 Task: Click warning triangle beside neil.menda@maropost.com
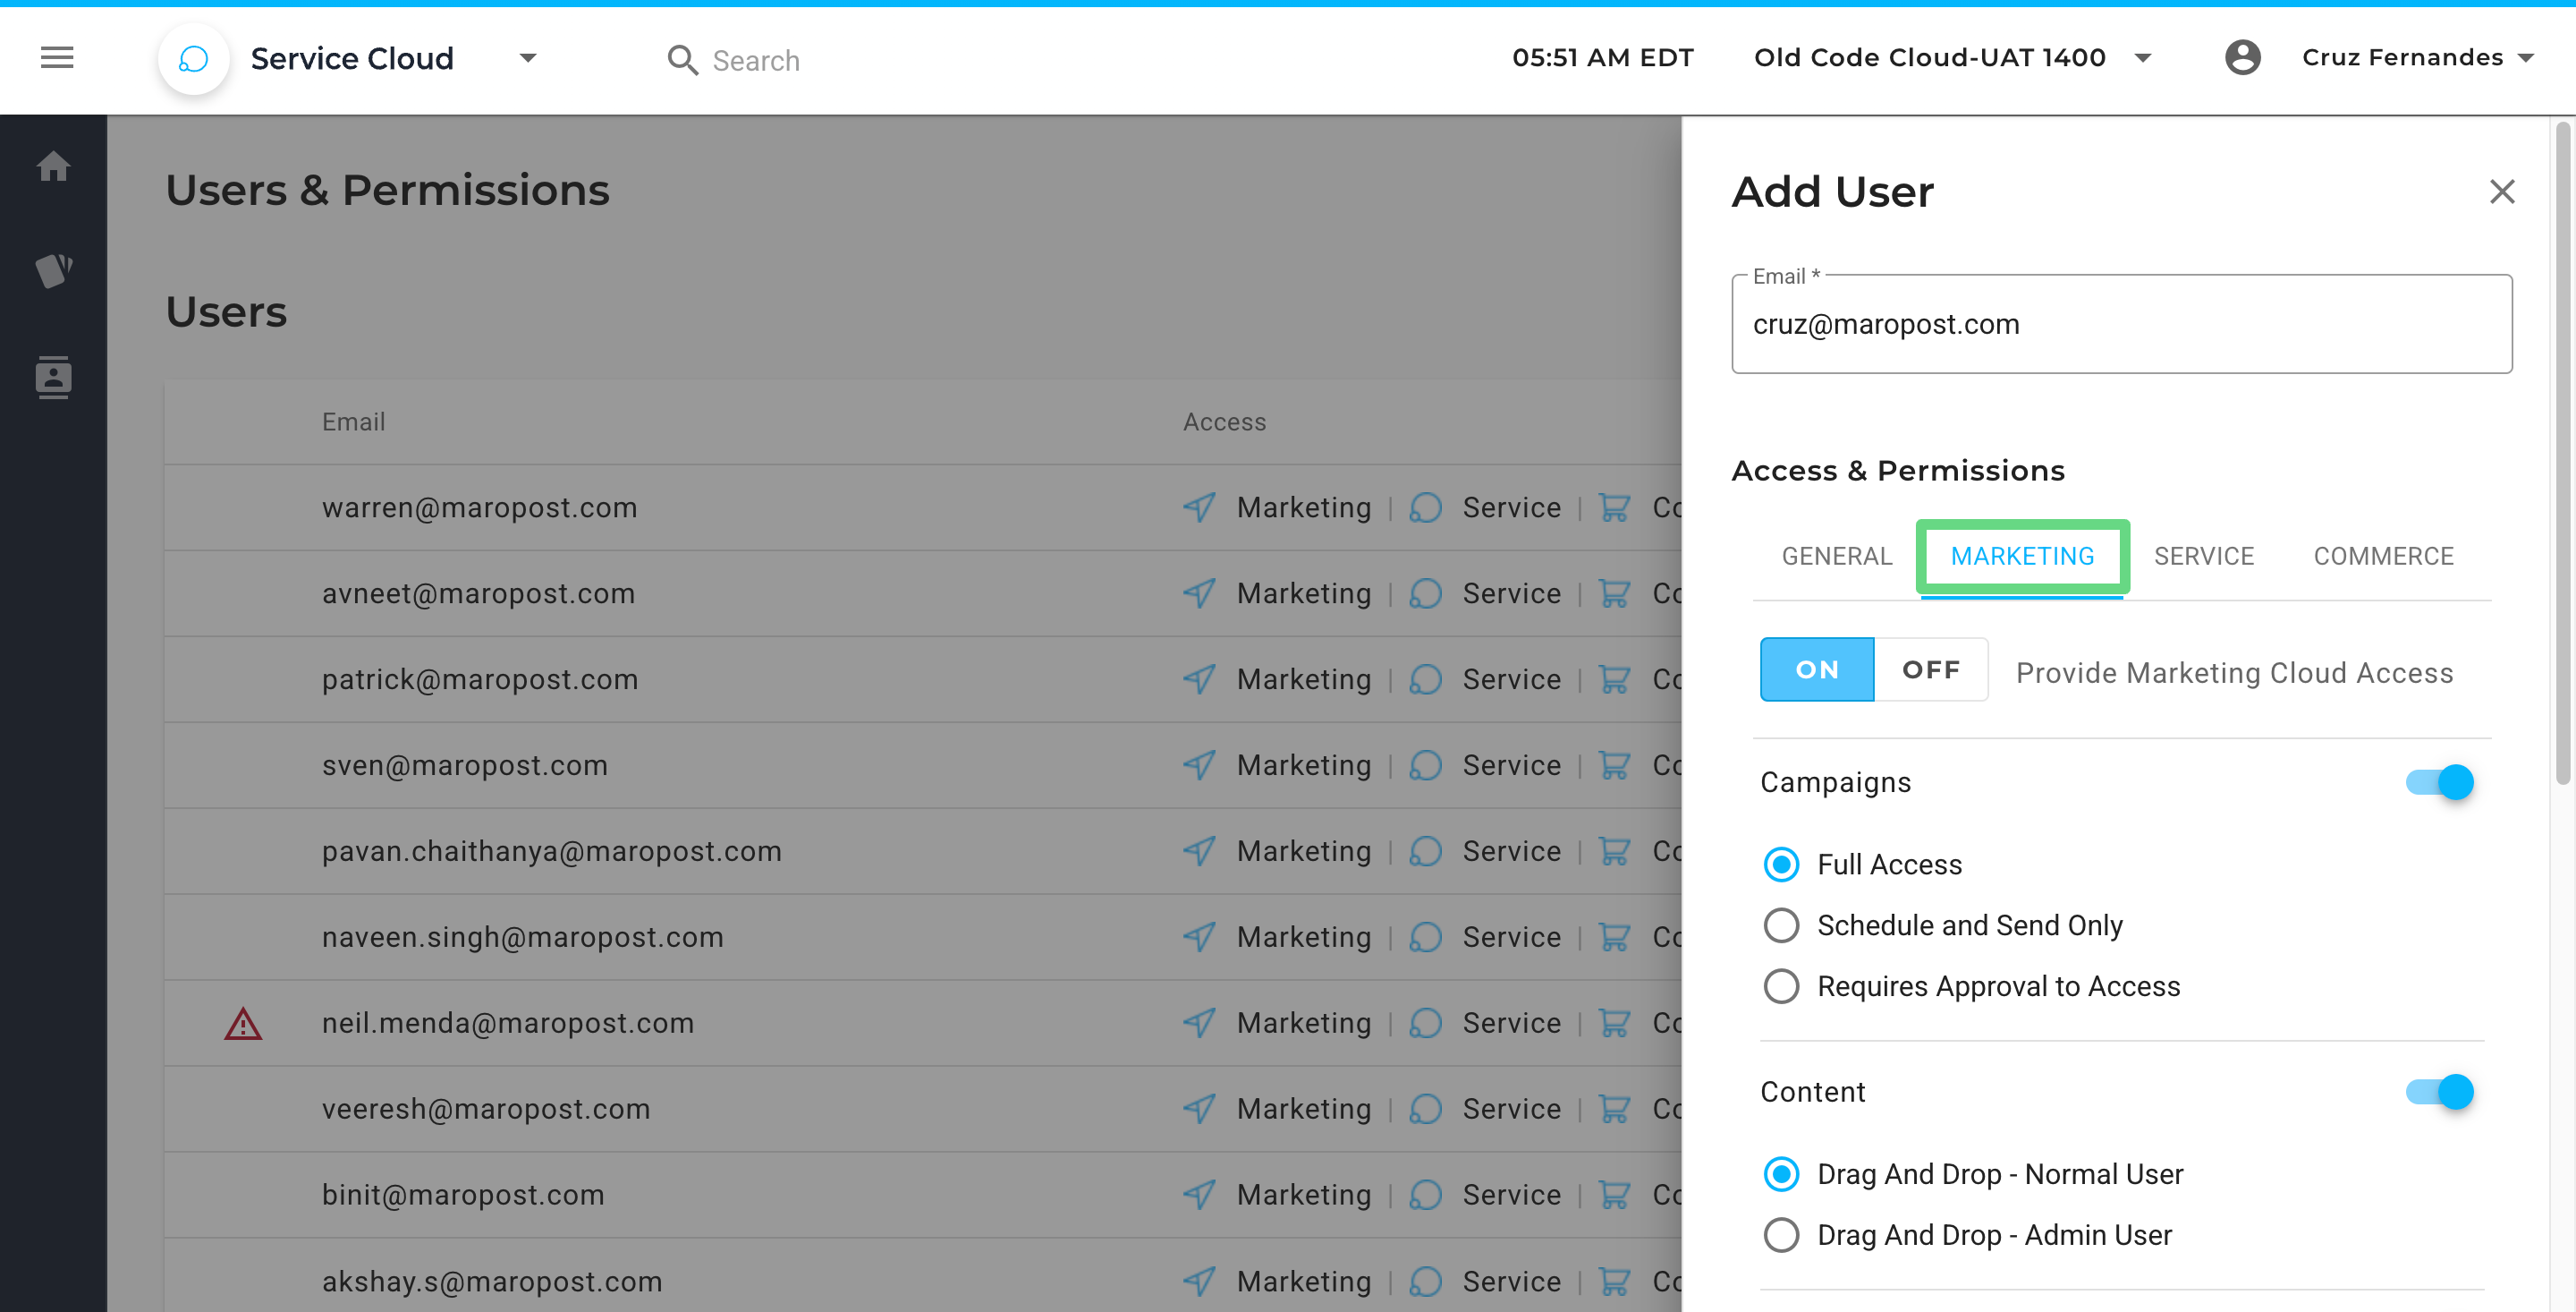pyautogui.click(x=243, y=1024)
